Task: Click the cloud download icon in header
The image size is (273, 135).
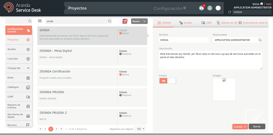Action: tap(201, 8)
